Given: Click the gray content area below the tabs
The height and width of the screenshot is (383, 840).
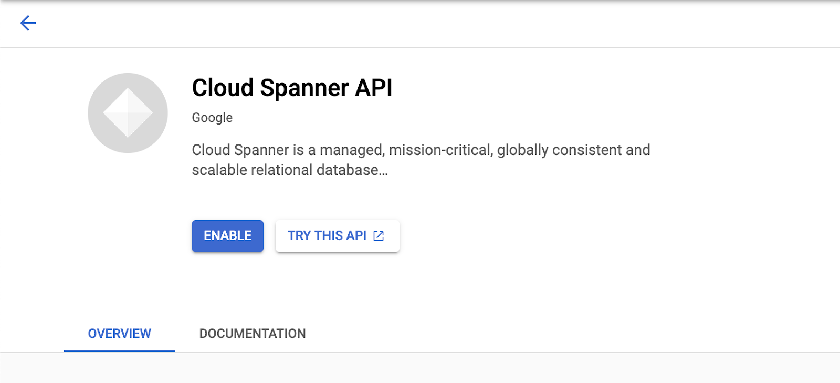Looking at the screenshot, I should [x=420, y=368].
